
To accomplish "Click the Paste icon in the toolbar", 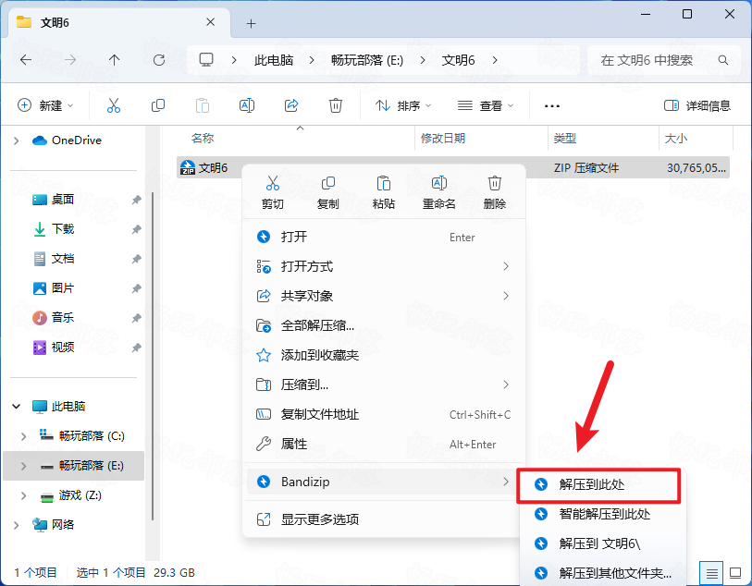I will click(x=203, y=105).
